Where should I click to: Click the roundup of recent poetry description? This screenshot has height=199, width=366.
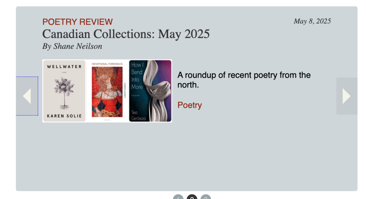point(244,80)
